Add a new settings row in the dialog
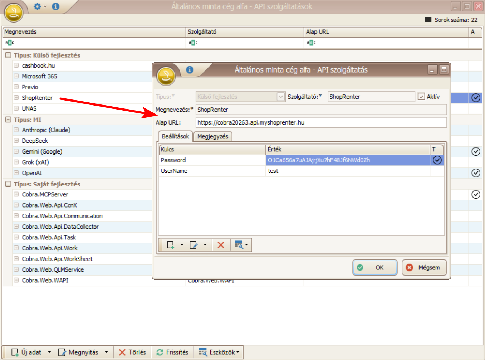 coord(170,245)
